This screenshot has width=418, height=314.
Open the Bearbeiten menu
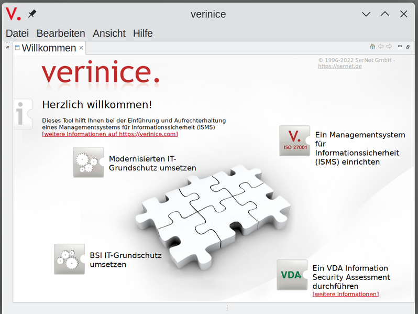(x=61, y=34)
